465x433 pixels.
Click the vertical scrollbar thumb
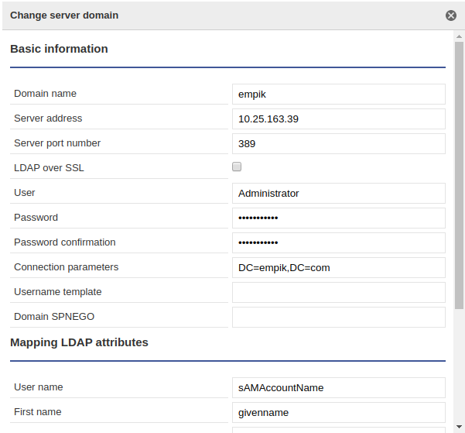(x=459, y=175)
